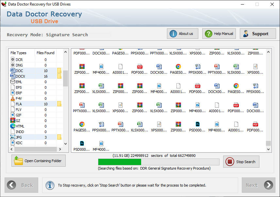The width and height of the screenshot is (280, 197).
Task: Select the FLA row yellow folder marker
Action: (x=59, y=104)
